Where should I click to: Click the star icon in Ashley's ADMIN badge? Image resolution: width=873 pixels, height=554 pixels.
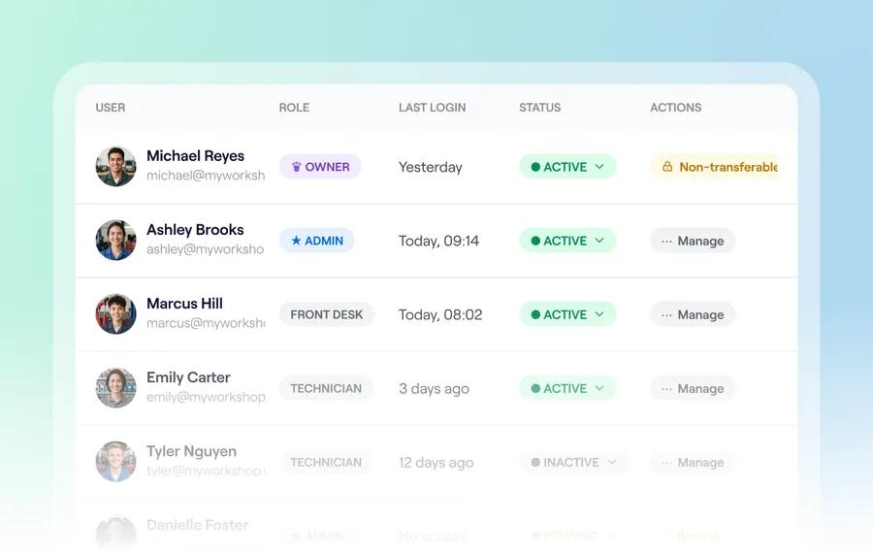coord(296,241)
